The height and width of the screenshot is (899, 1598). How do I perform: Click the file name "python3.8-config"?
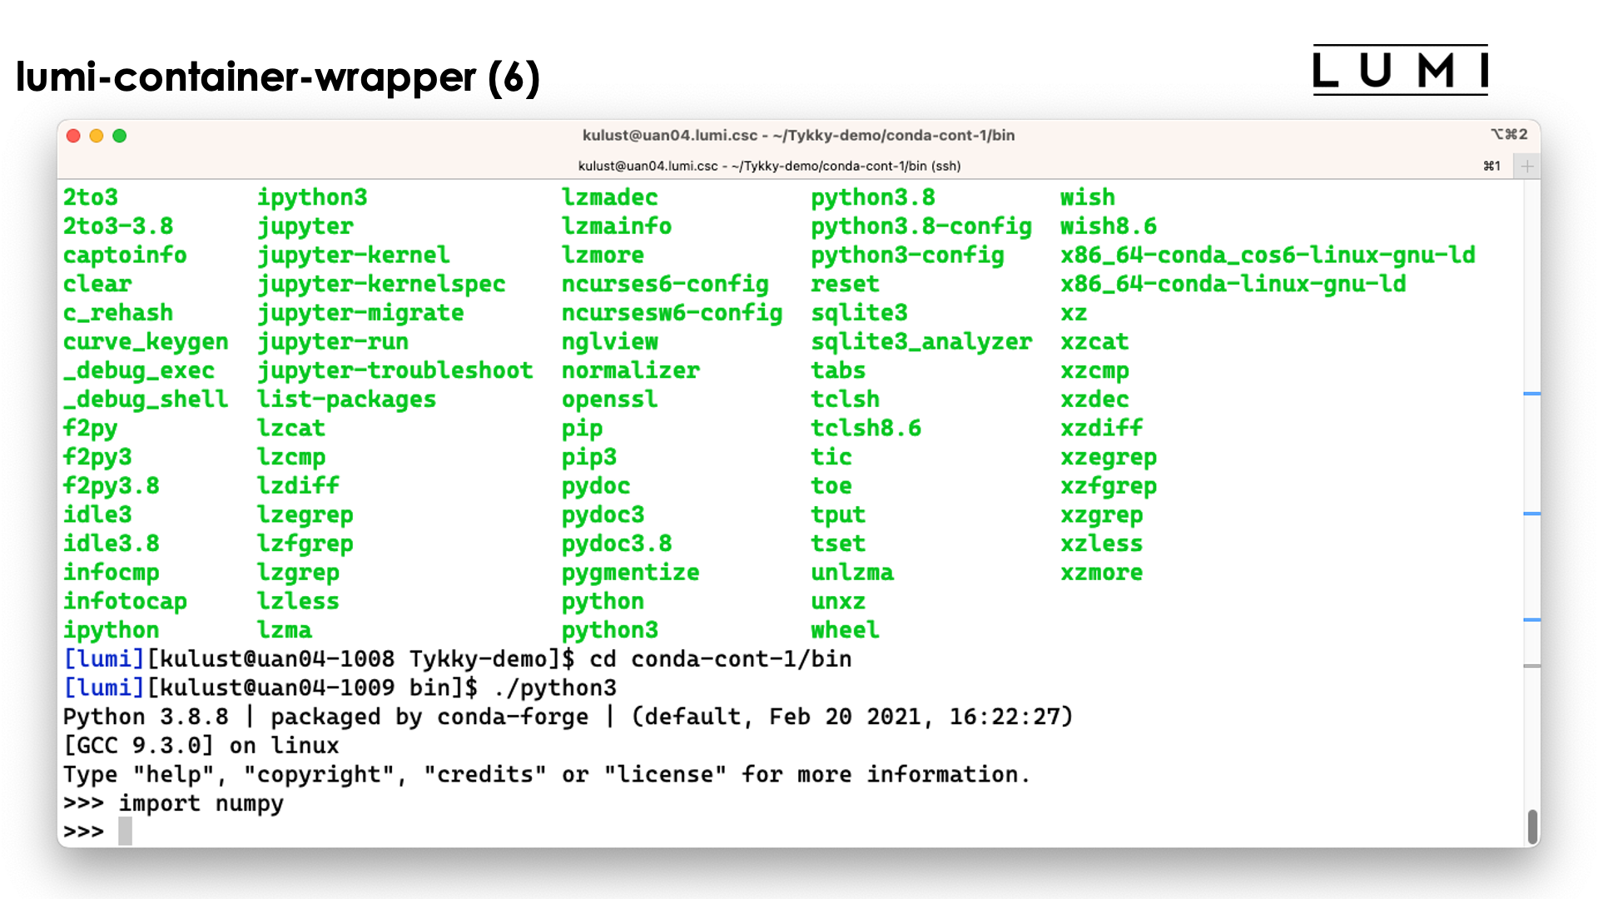point(921,226)
